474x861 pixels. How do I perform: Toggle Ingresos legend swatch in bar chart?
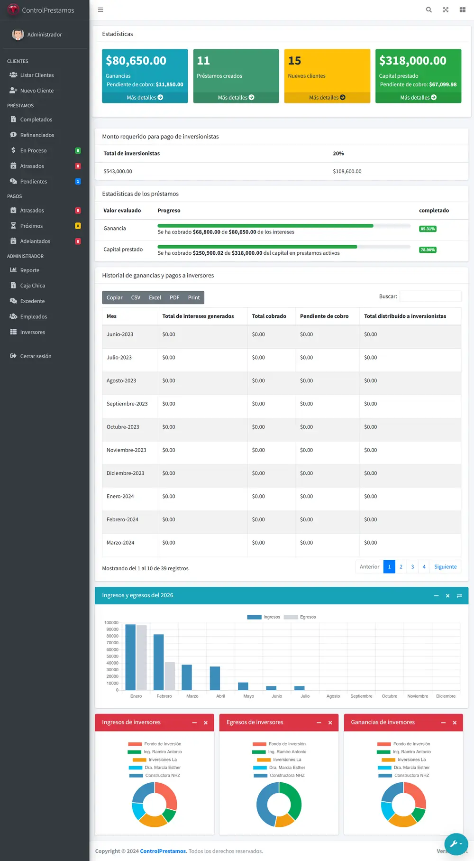pos(255,617)
